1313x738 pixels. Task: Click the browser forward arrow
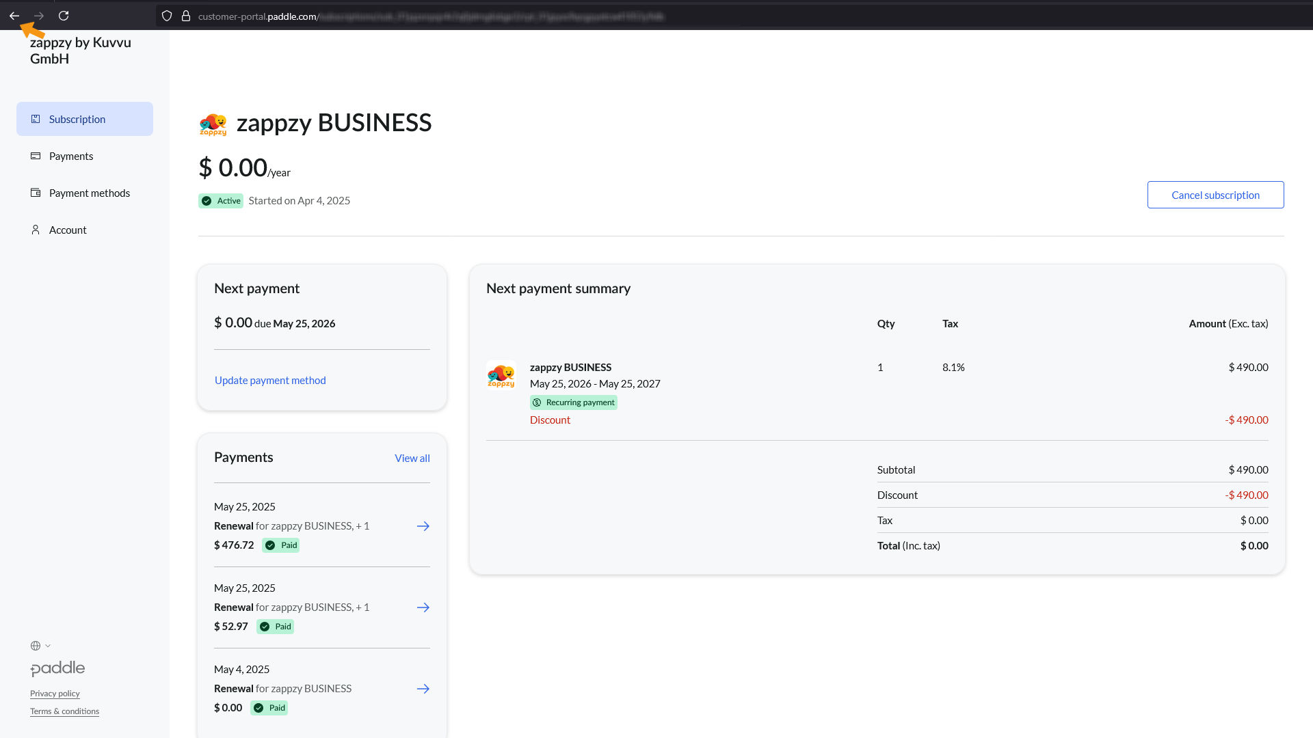pyautogui.click(x=39, y=16)
